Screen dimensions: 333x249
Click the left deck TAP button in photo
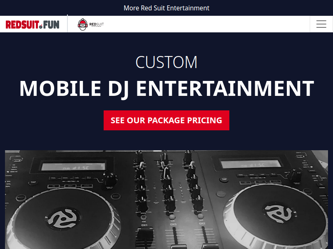[x=33, y=182]
